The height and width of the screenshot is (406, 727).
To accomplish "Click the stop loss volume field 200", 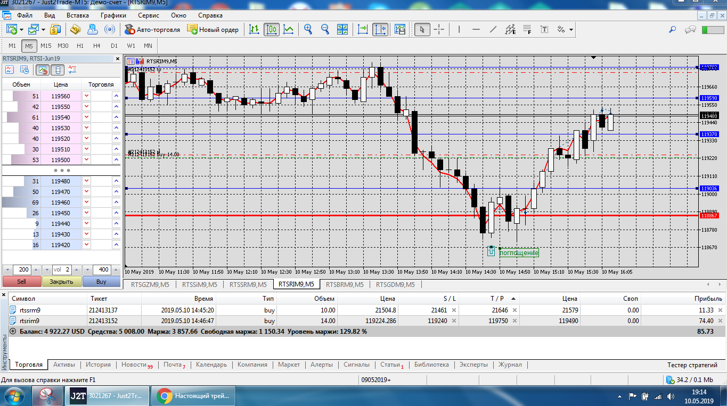I will tap(22, 269).
